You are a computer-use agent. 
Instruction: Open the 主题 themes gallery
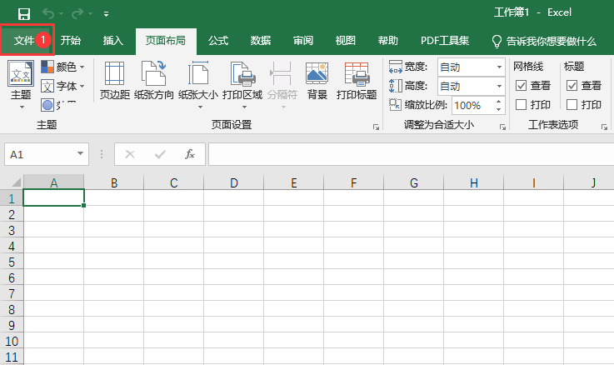point(21,85)
